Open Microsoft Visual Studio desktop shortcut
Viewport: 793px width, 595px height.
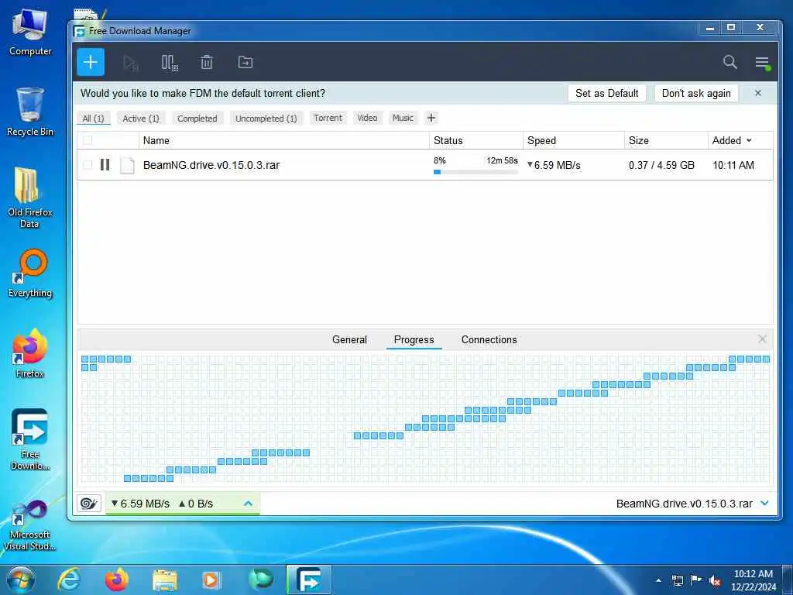(x=30, y=524)
